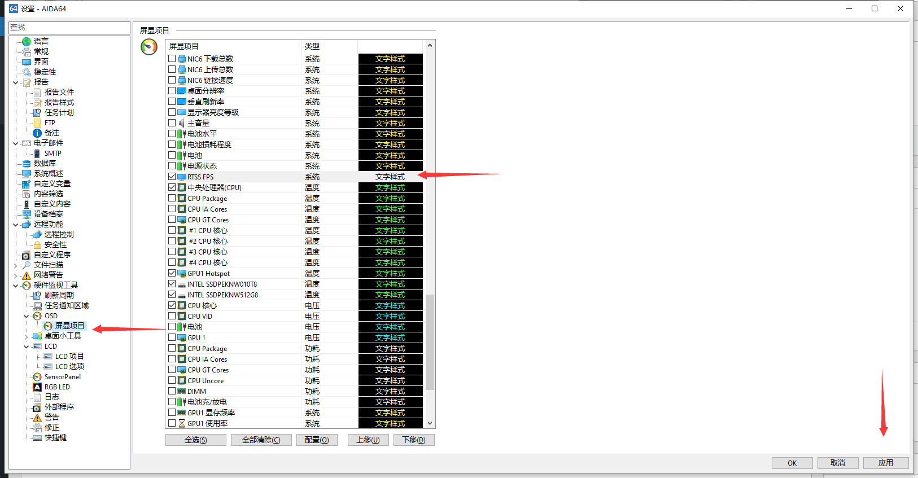Image resolution: width=918 pixels, height=478 pixels.
Task: Click the 全选(S) button
Action: [195, 440]
